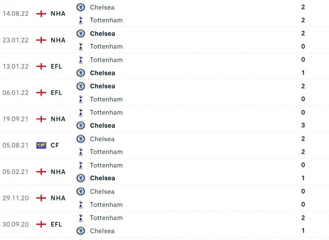Select England flag for the 29.11.20 match

click(x=41, y=198)
